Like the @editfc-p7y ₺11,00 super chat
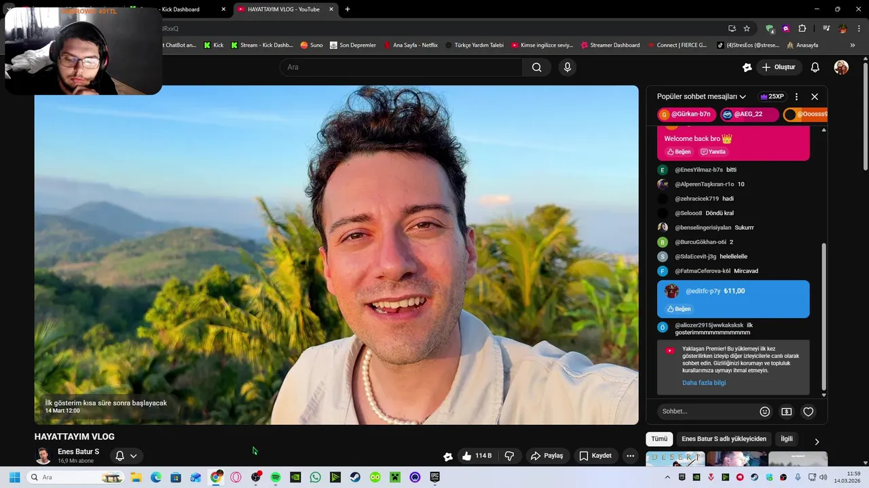 [x=678, y=309]
